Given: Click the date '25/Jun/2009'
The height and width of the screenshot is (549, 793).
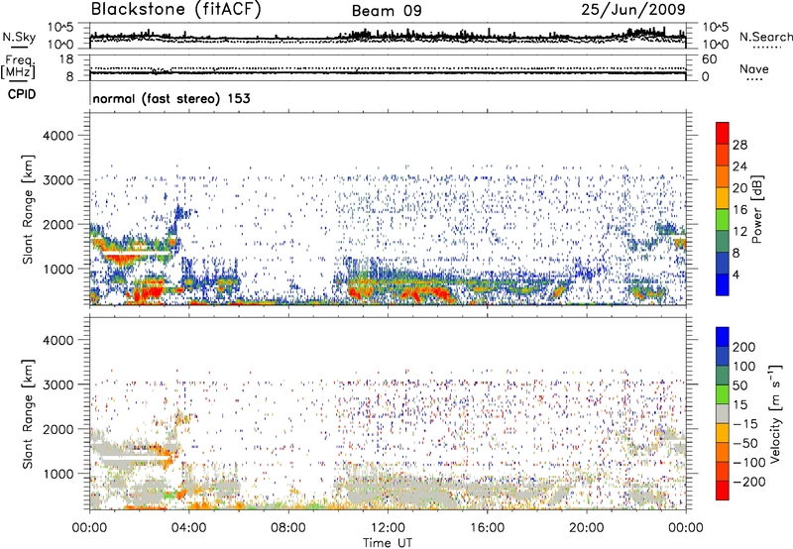Looking at the screenshot, I should tap(633, 9).
